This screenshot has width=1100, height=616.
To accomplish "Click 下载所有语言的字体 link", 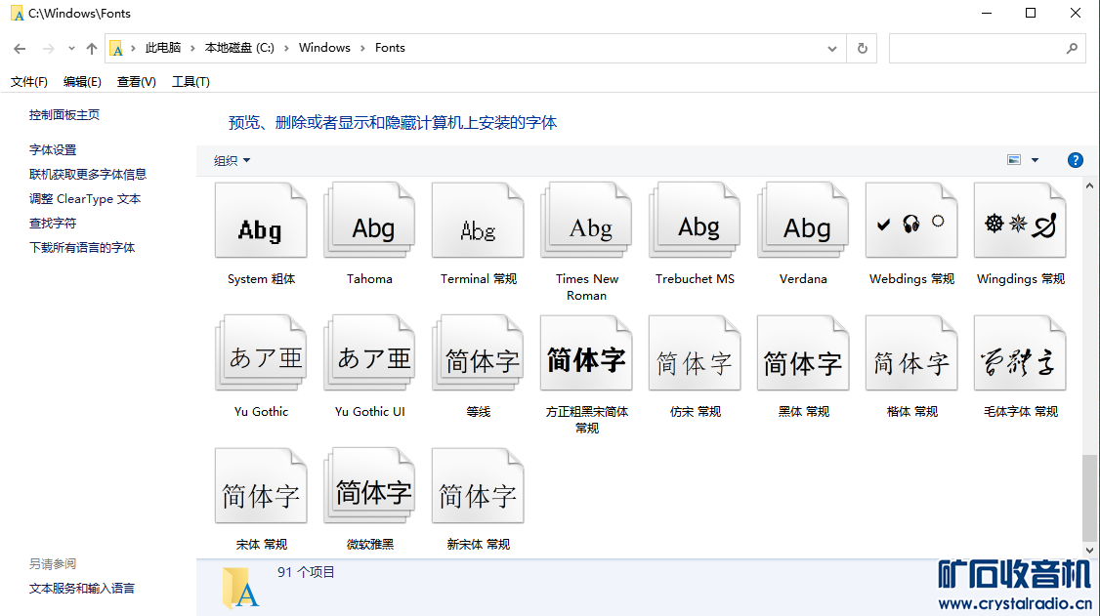I will tap(82, 247).
